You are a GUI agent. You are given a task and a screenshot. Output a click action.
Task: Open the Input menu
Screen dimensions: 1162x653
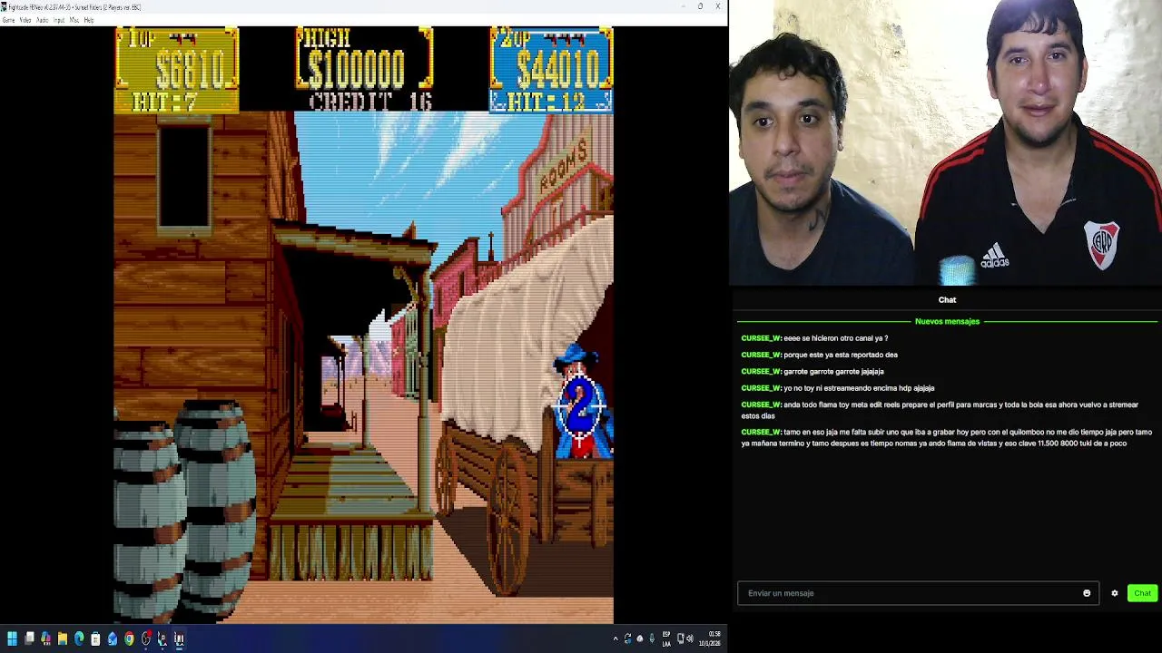tap(59, 20)
